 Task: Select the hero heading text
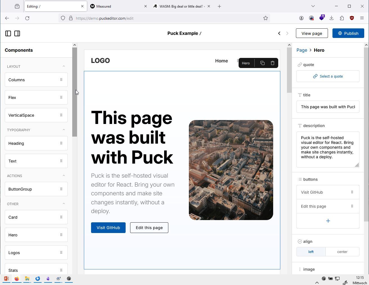tap(132, 137)
